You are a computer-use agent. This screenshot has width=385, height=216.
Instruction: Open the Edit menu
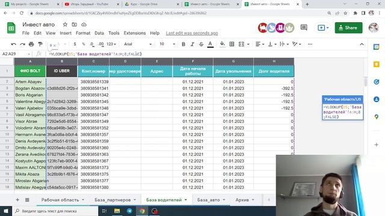pos(37,33)
